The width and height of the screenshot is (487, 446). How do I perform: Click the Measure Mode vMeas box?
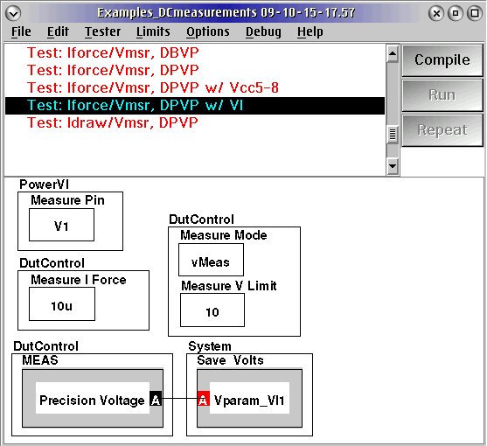[211, 260]
